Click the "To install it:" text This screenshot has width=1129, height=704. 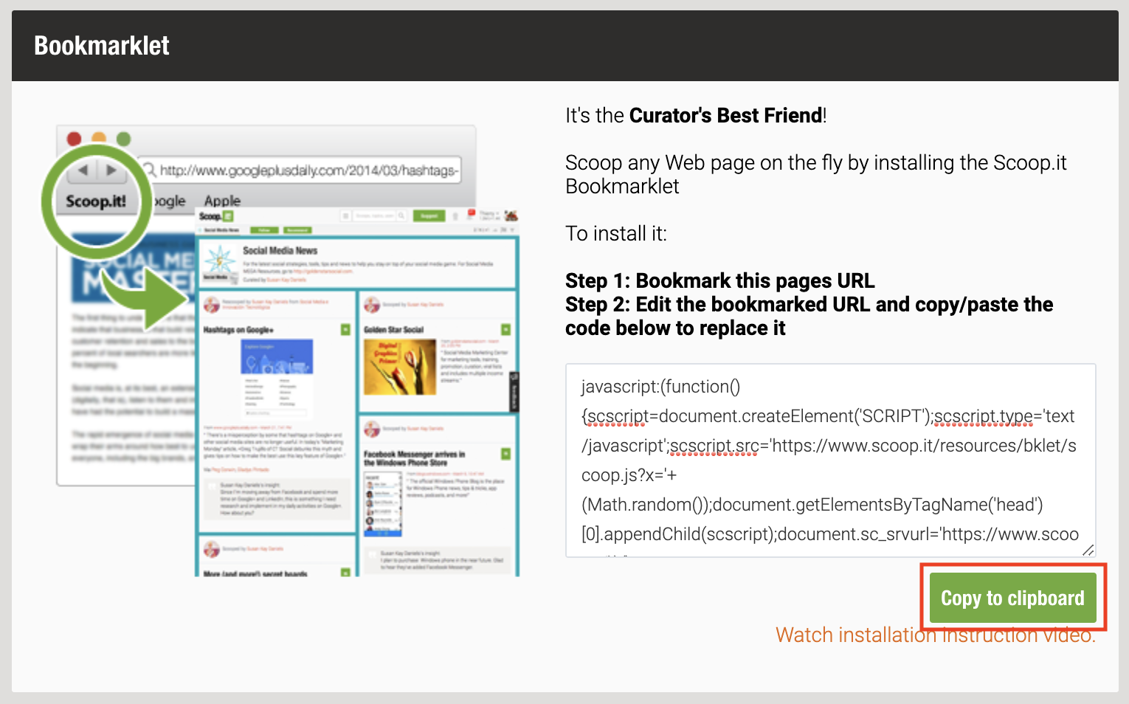click(616, 234)
